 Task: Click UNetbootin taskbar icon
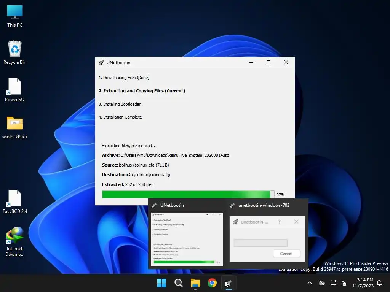point(229,283)
